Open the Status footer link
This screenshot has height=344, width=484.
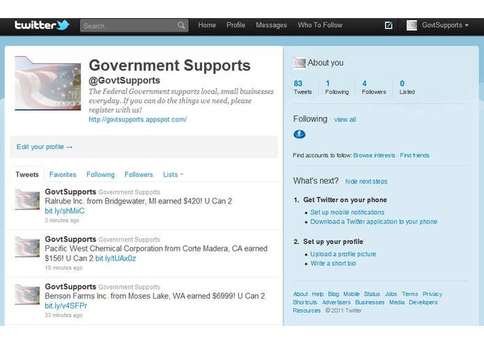point(372,294)
